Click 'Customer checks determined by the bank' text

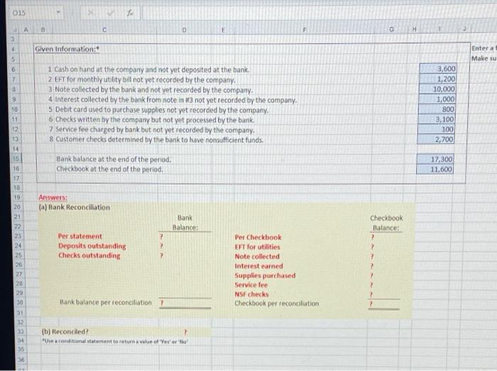pyautogui.click(x=160, y=139)
